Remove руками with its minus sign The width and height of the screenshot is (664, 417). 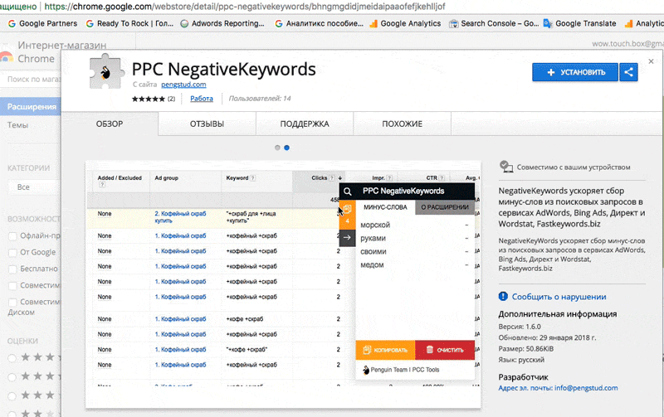pyautogui.click(x=466, y=238)
